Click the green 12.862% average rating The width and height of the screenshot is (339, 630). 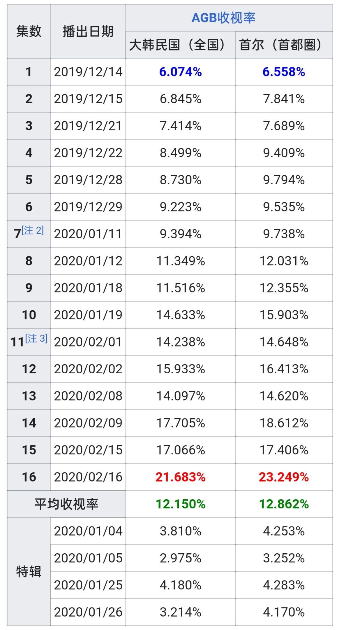pyautogui.click(x=284, y=504)
